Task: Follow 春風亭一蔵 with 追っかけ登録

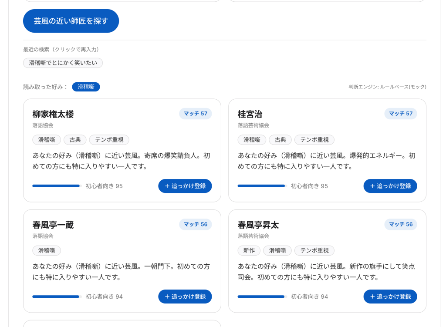Action: pyautogui.click(x=185, y=297)
